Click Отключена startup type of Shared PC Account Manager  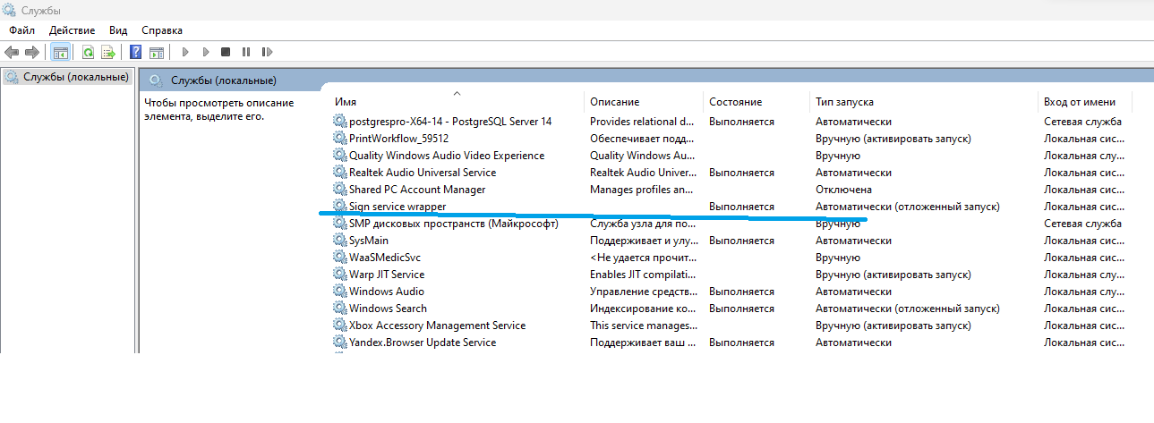(x=843, y=190)
